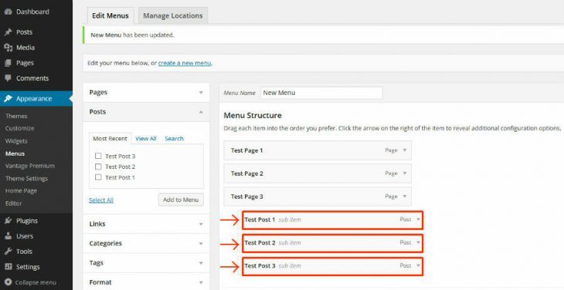Open the Comments menu label
The height and width of the screenshot is (290, 564).
(x=32, y=78)
